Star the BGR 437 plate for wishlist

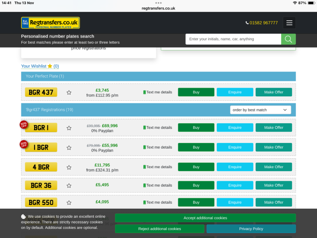pos(69,93)
